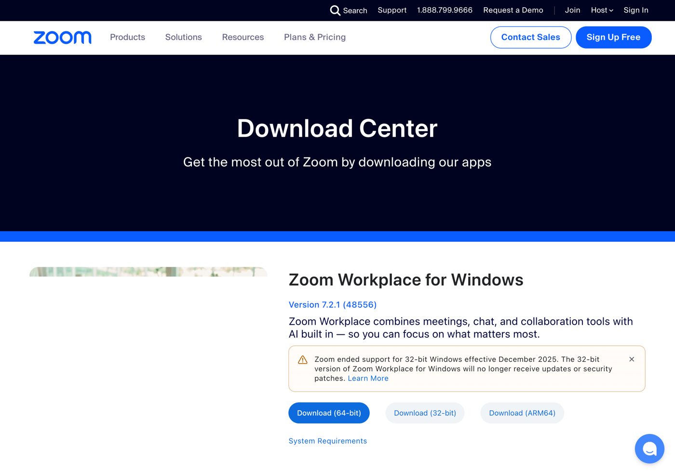Call the 1.888.799.9666 phone number
Screen dimensions: 675x474
coord(445,10)
